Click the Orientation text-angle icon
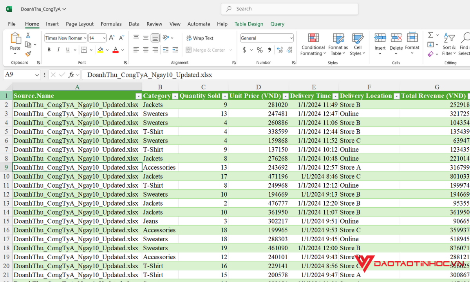The image size is (470, 282). click(x=166, y=38)
